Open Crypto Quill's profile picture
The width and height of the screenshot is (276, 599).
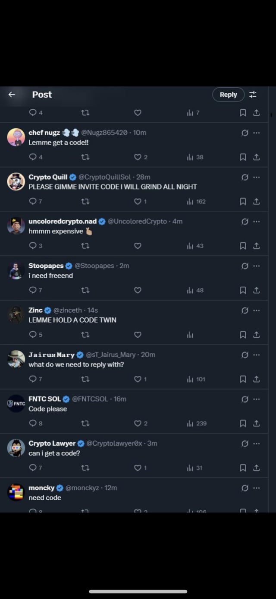pyautogui.click(x=16, y=181)
